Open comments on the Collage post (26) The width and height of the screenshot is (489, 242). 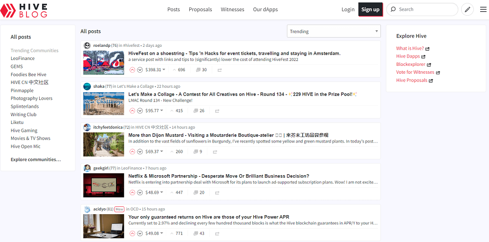click(199, 110)
